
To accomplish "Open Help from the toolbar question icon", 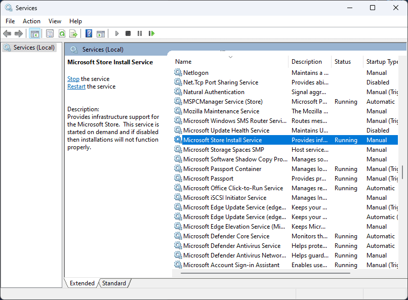I will [x=89, y=33].
